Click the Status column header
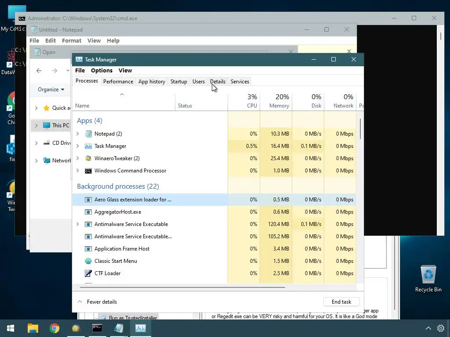 point(201,101)
